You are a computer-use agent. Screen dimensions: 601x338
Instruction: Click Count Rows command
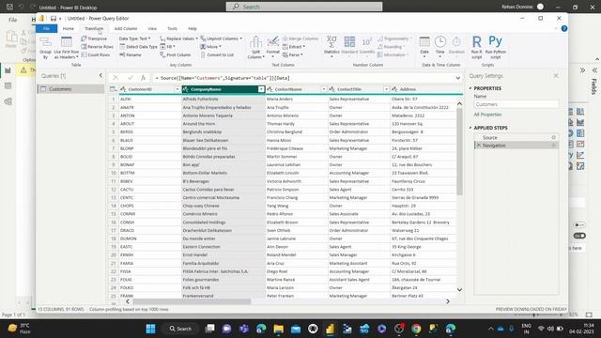pyautogui.click(x=96, y=54)
